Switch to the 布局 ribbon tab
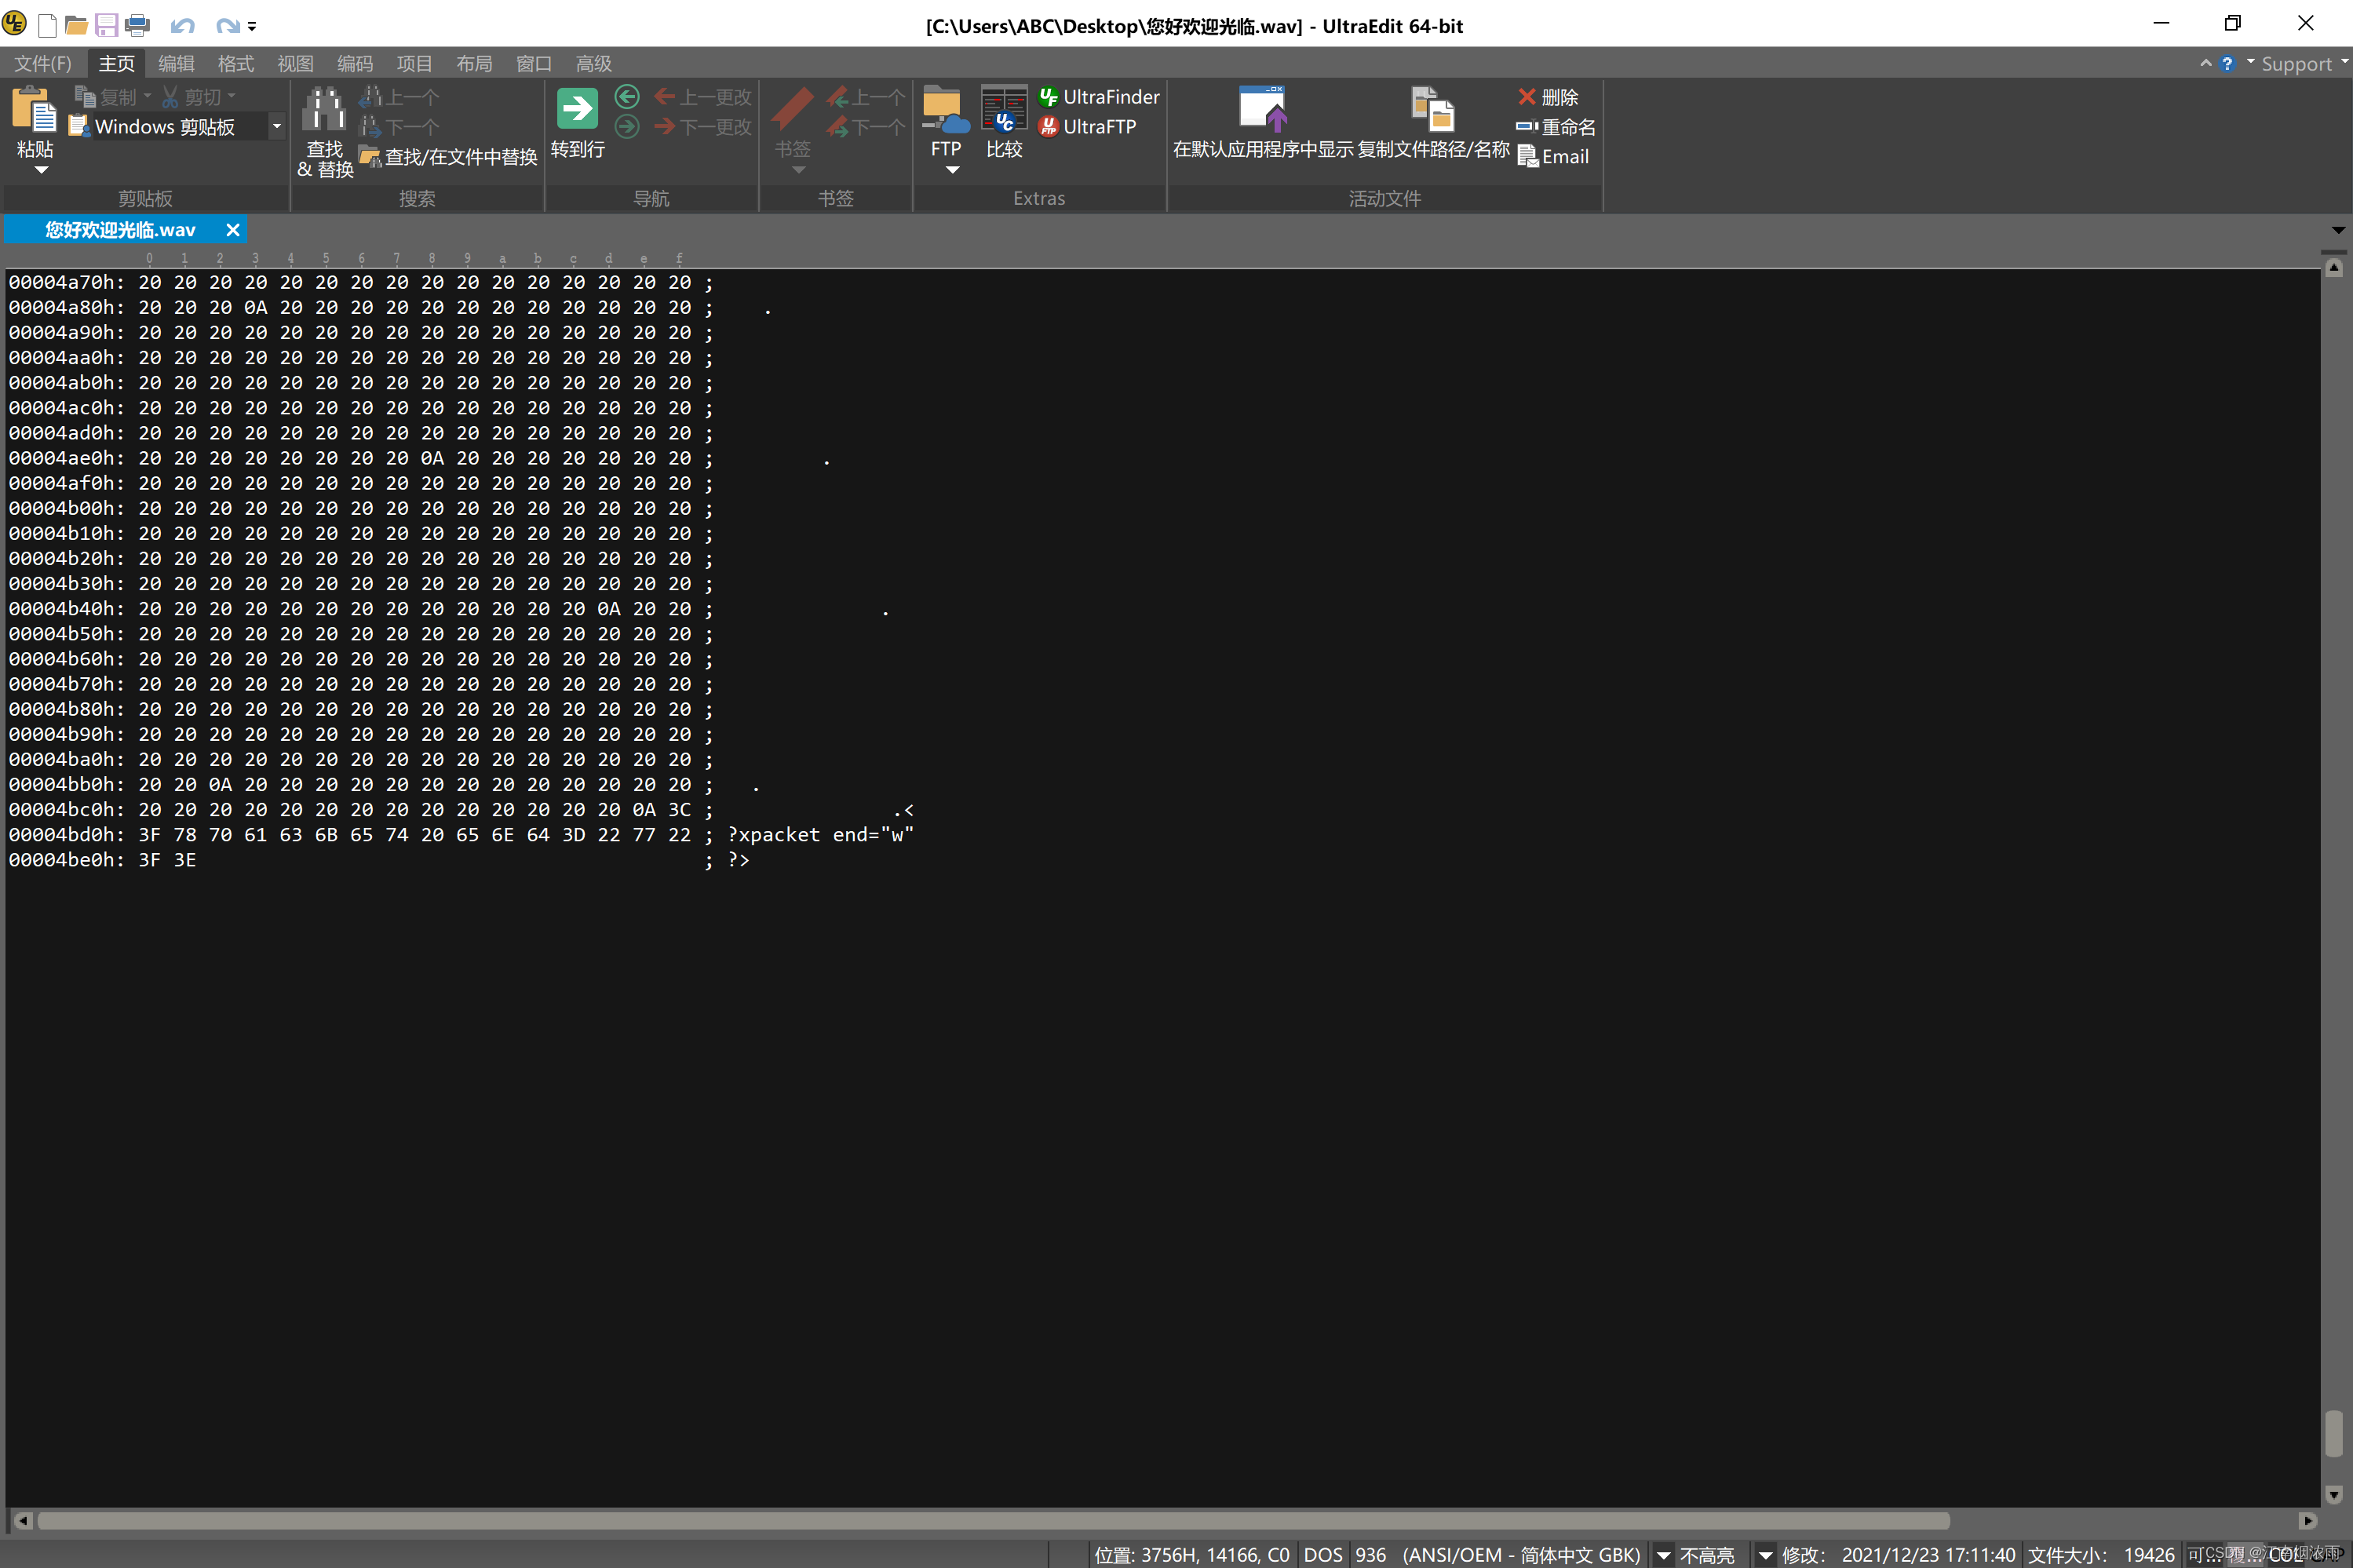 [x=474, y=63]
